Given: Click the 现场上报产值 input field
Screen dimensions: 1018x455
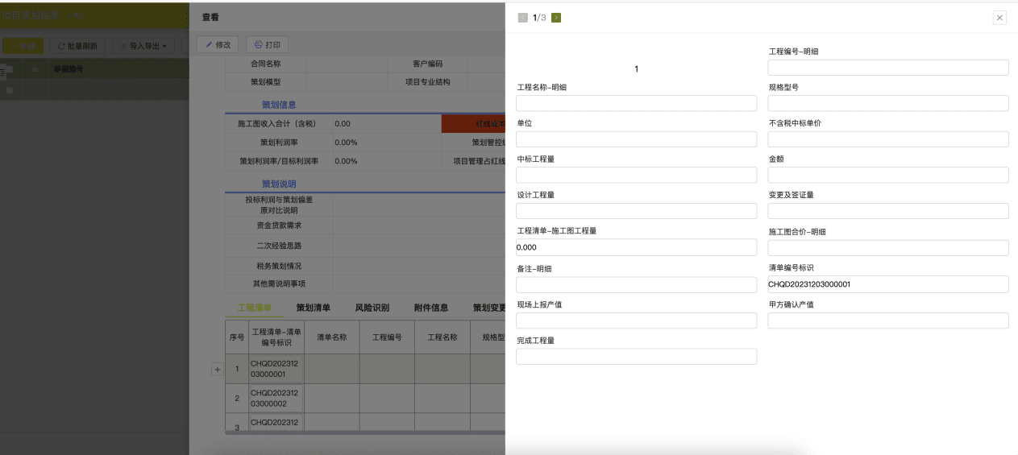Looking at the screenshot, I should pyautogui.click(x=637, y=321).
